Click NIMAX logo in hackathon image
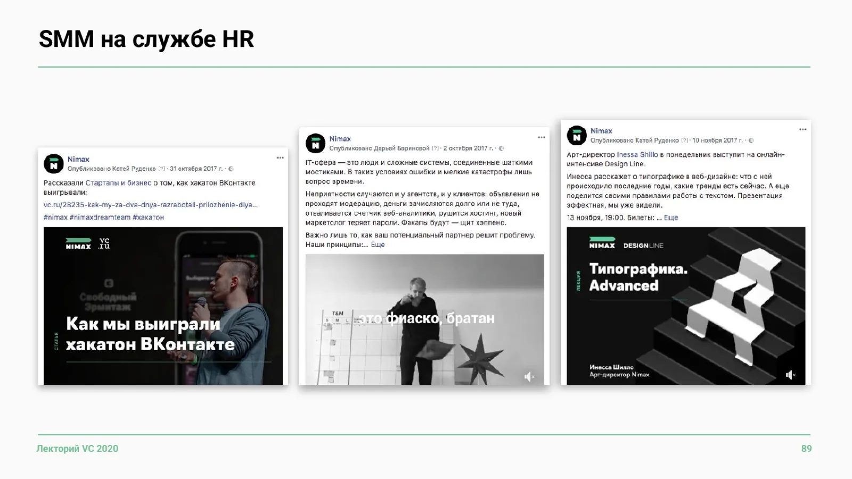Screen dimensions: 852x479 tap(78, 244)
